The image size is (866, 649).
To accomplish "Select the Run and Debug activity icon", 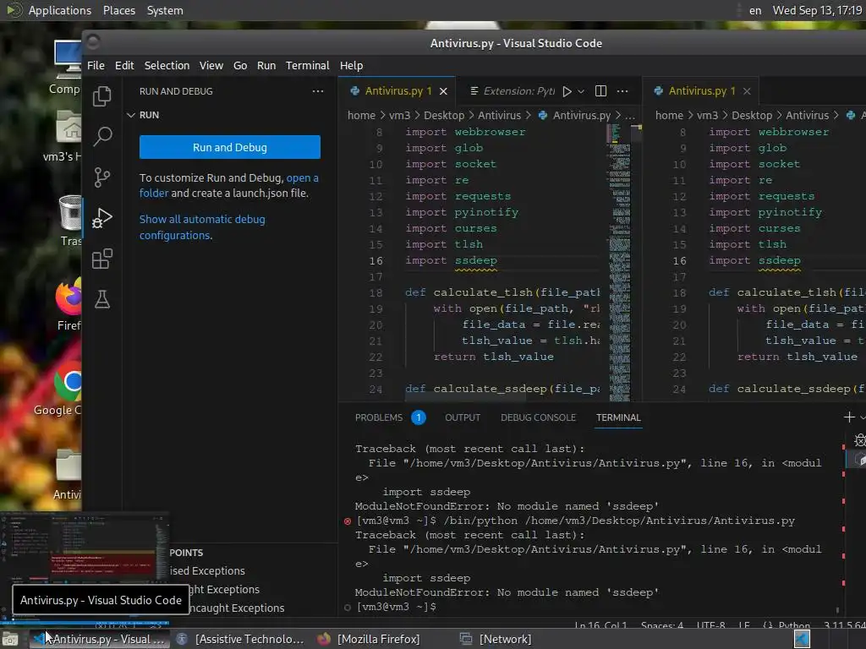I will click(x=102, y=218).
